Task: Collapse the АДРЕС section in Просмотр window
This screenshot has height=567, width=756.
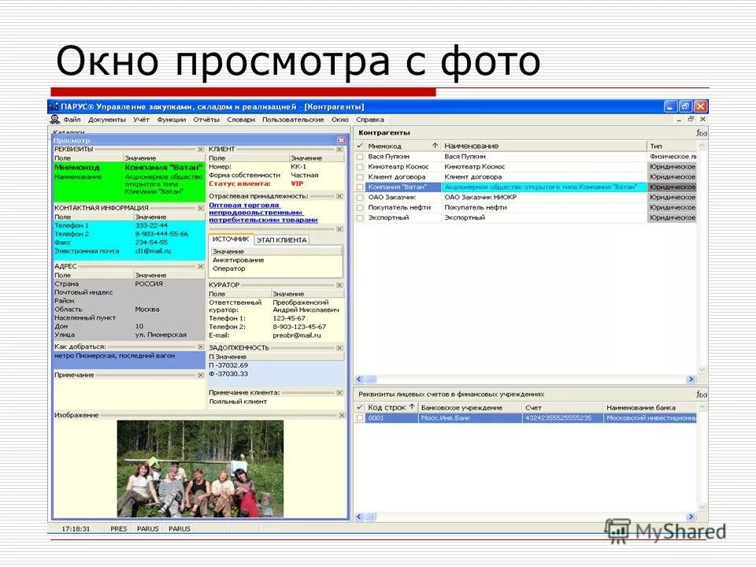Action: click(198, 265)
